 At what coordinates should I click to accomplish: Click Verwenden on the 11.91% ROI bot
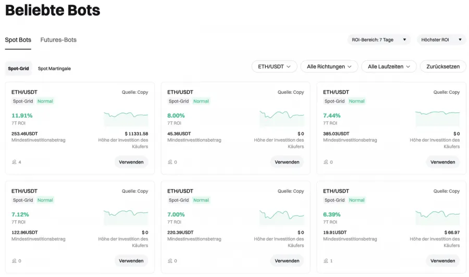click(131, 162)
